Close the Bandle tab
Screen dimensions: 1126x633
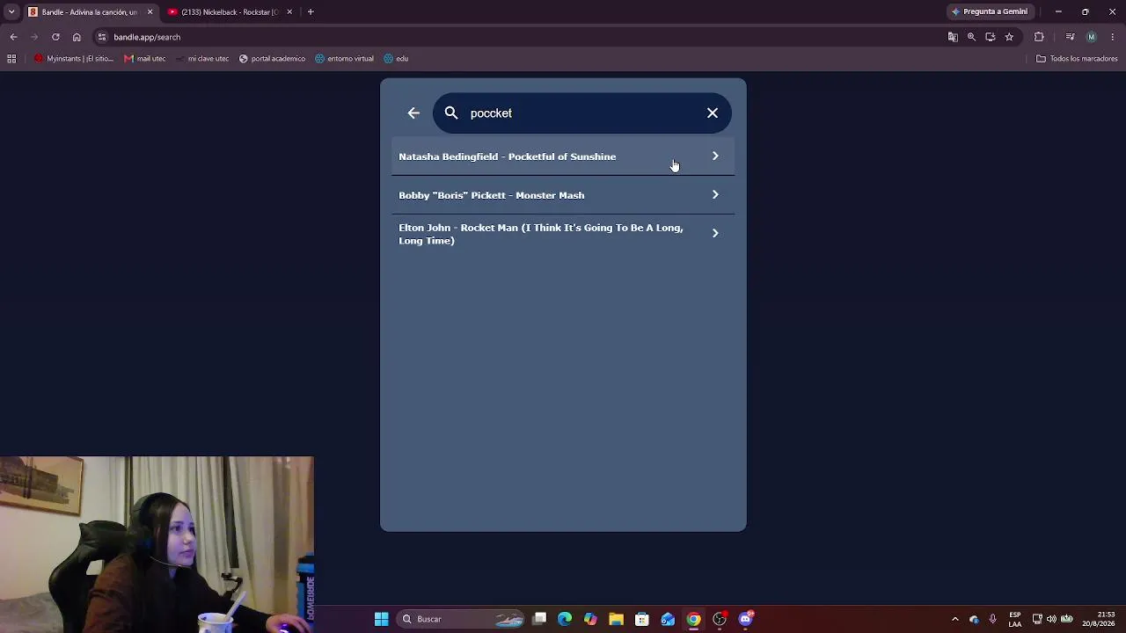pyautogui.click(x=150, y=12)
